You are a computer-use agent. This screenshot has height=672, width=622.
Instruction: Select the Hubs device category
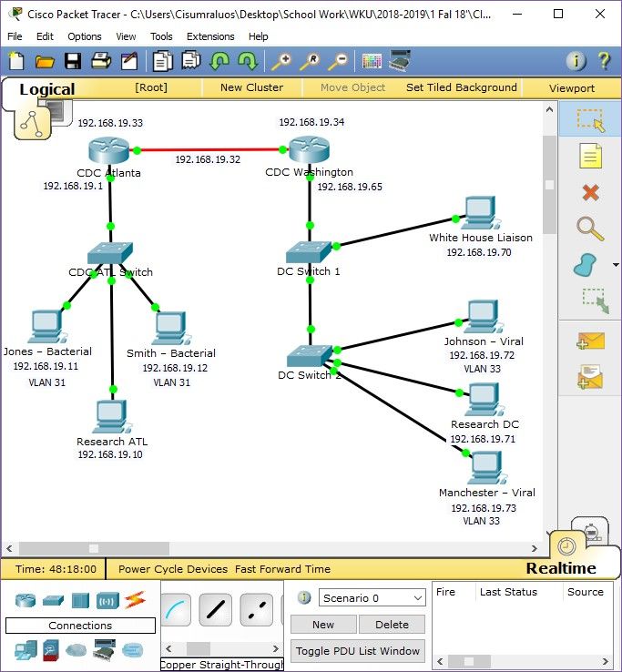tap(80, 600)
